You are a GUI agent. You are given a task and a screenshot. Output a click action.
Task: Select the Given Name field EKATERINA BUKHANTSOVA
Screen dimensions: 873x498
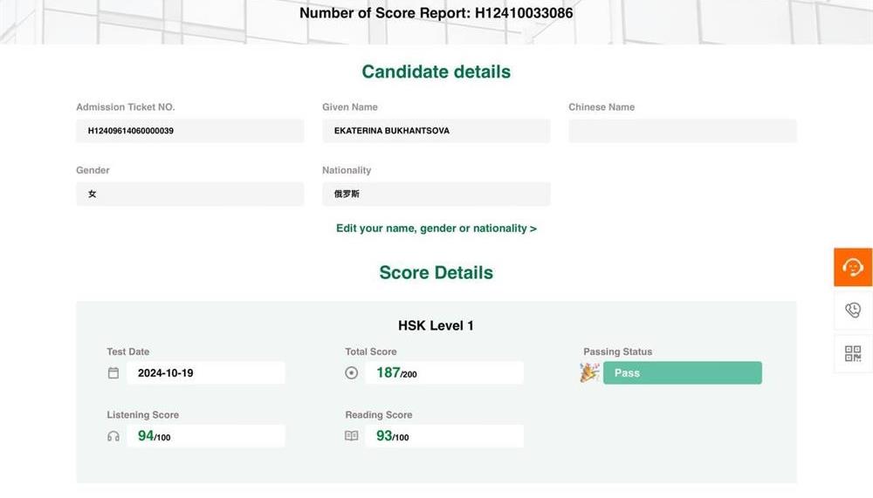click(436, 131)
